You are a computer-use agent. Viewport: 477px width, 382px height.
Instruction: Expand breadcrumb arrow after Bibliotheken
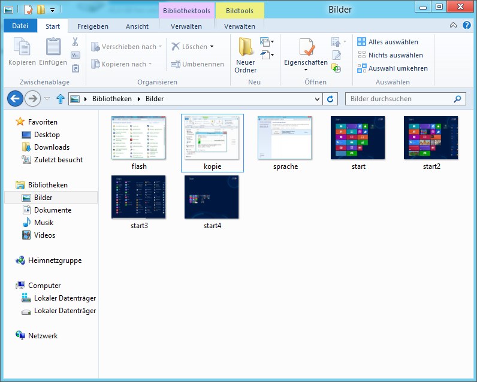[139, 99]
